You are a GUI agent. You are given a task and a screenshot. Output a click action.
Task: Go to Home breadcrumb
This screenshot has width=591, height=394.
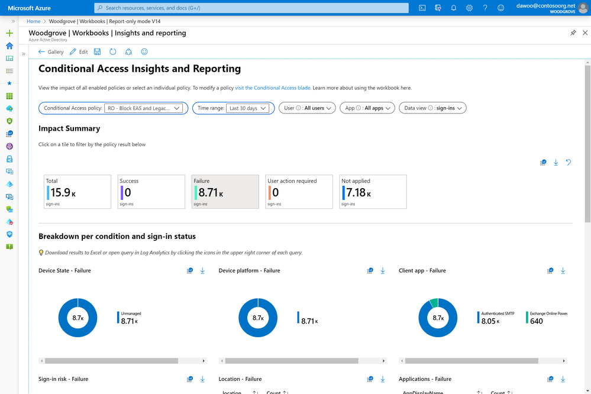click(x=34, y=21)
